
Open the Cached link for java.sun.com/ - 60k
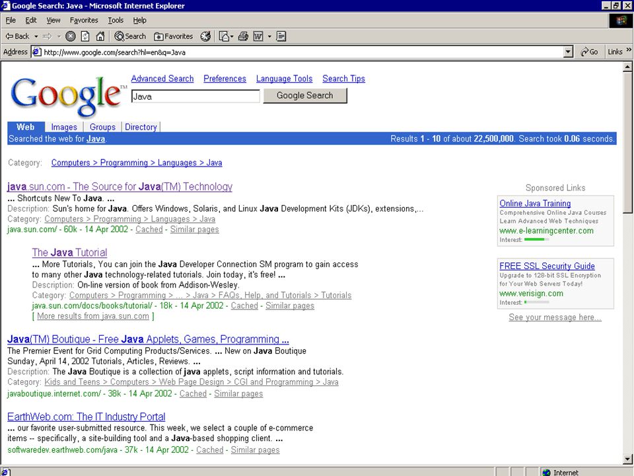pos(149,229)
